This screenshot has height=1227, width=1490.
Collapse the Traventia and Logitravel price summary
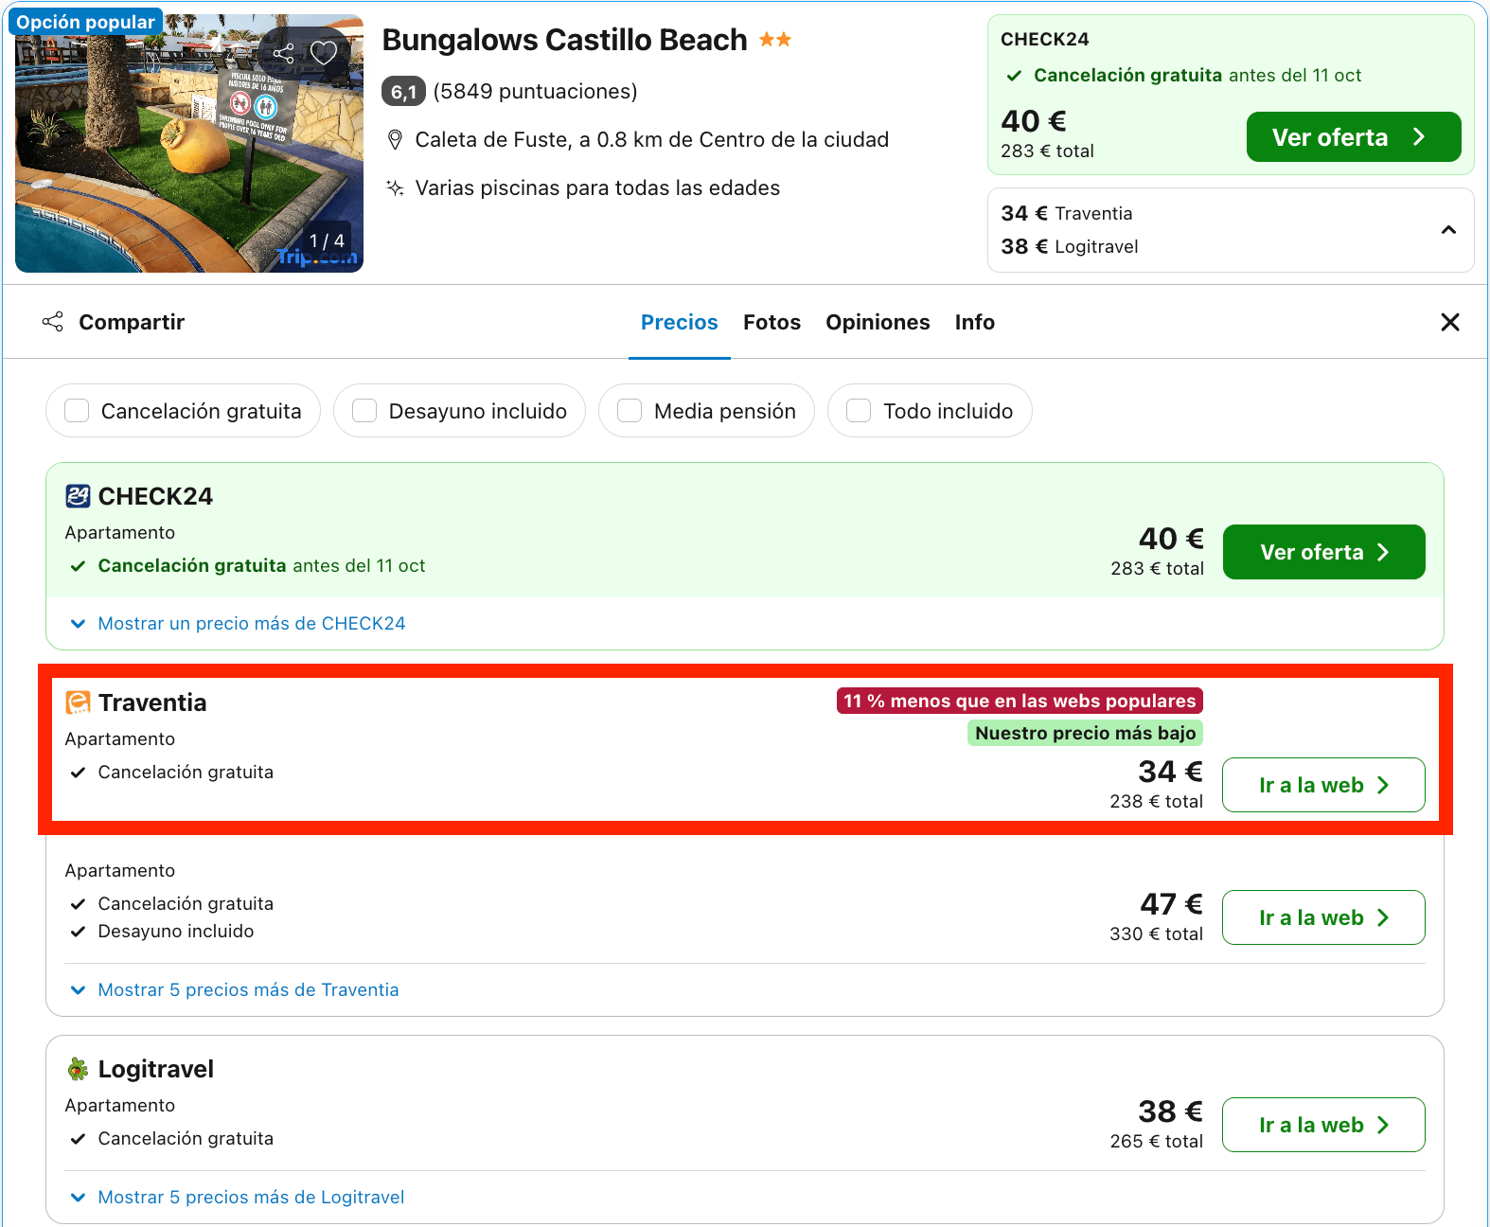tap(1448, 230)
